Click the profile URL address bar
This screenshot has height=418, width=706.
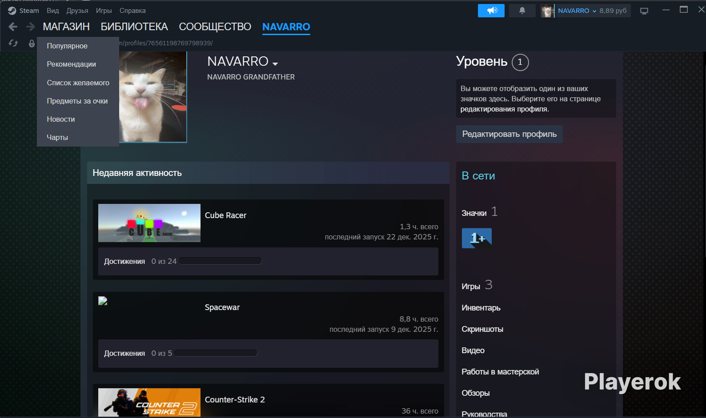click(x=166, y=43)
